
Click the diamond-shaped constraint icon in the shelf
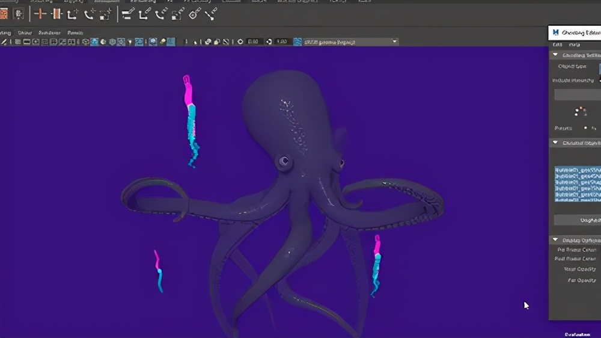coord(194,14)
